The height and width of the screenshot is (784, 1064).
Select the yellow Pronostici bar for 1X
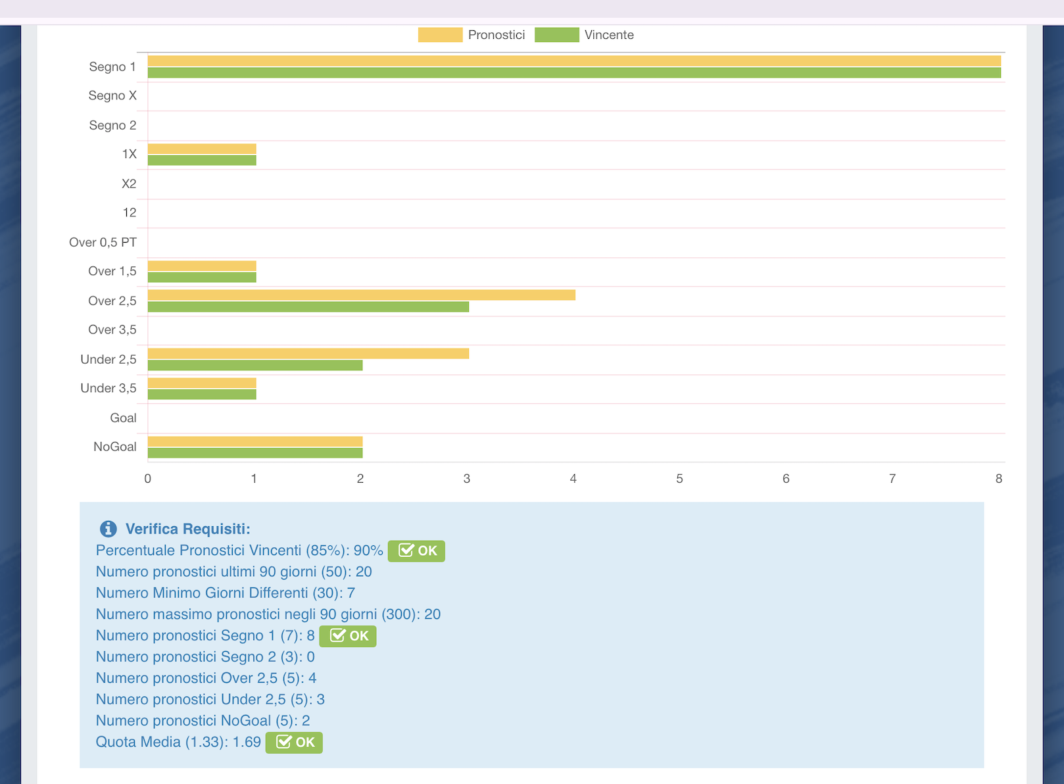pyautogui.click(x=202, y=149)
